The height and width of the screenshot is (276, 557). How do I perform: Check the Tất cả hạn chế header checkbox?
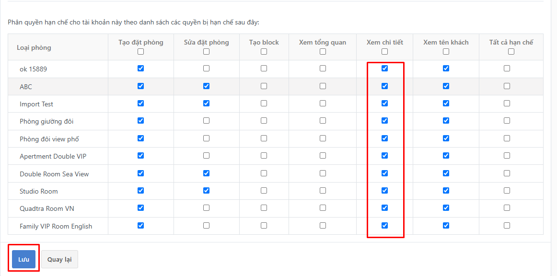(511, 51)
